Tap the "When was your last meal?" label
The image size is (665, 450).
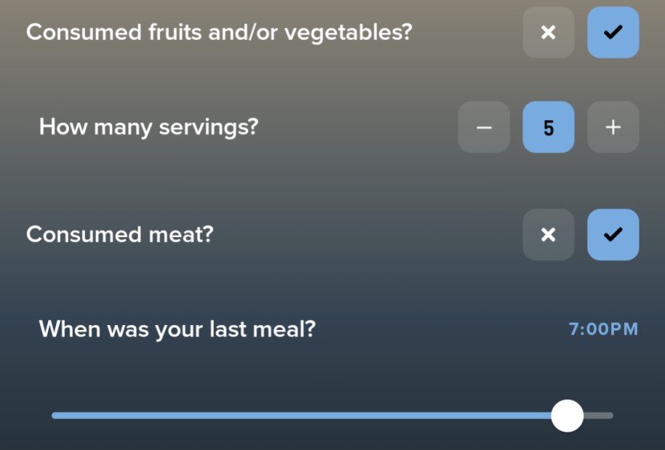click(177, 329)
